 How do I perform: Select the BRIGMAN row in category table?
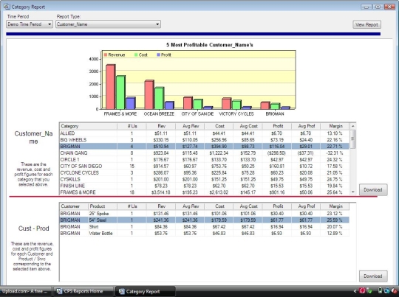pyautogui.click(x=205, y=147)
